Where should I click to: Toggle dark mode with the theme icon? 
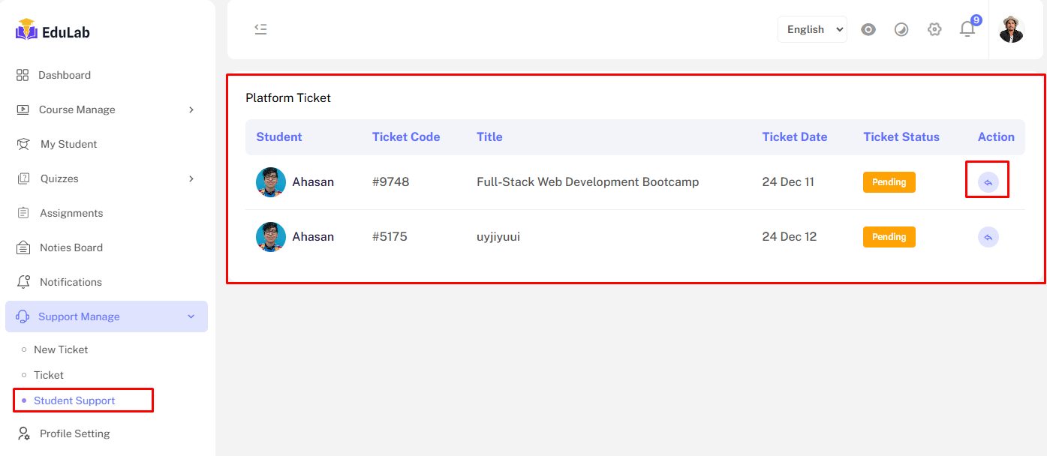click(901, 29)
